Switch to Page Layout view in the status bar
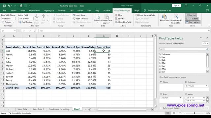The width and height of the screenshot is (211, 118). (x=174, y=113)
